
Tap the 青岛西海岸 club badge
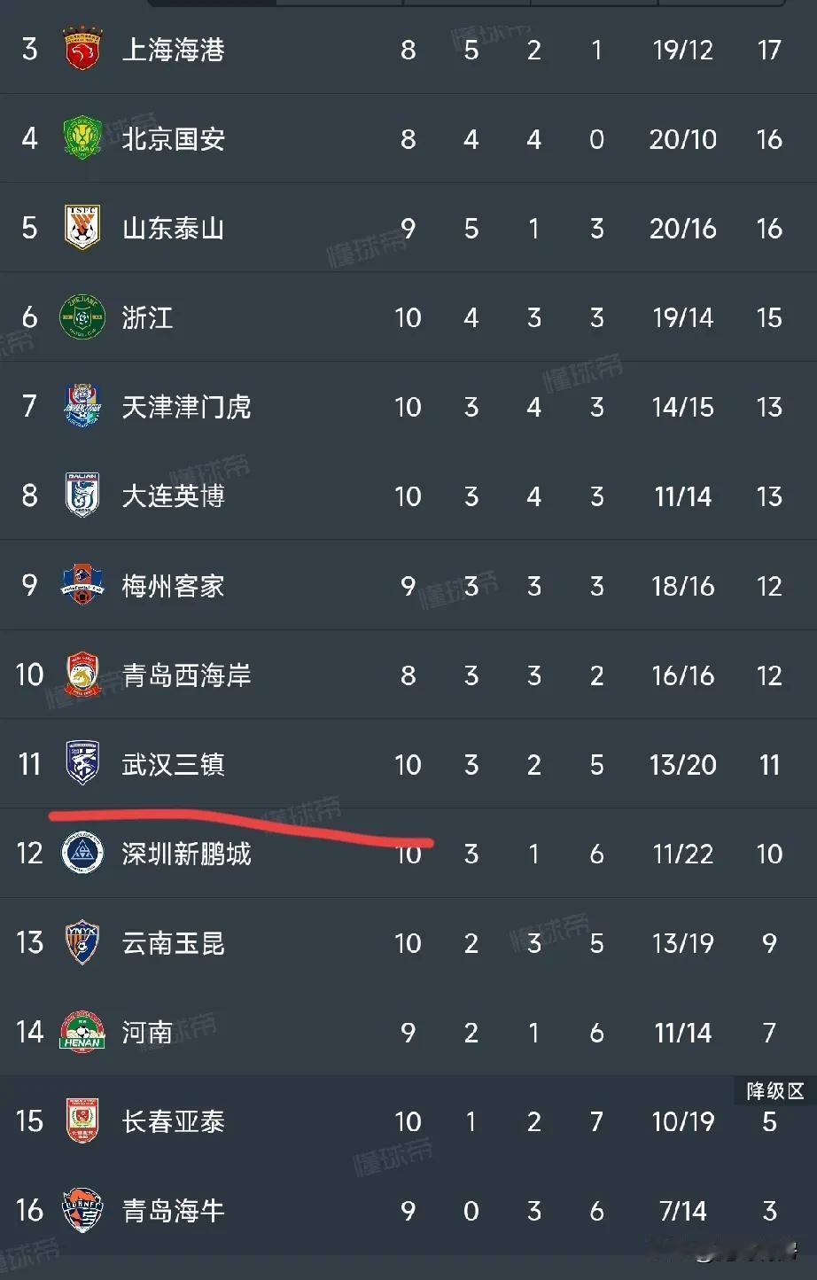pos(82,675)
